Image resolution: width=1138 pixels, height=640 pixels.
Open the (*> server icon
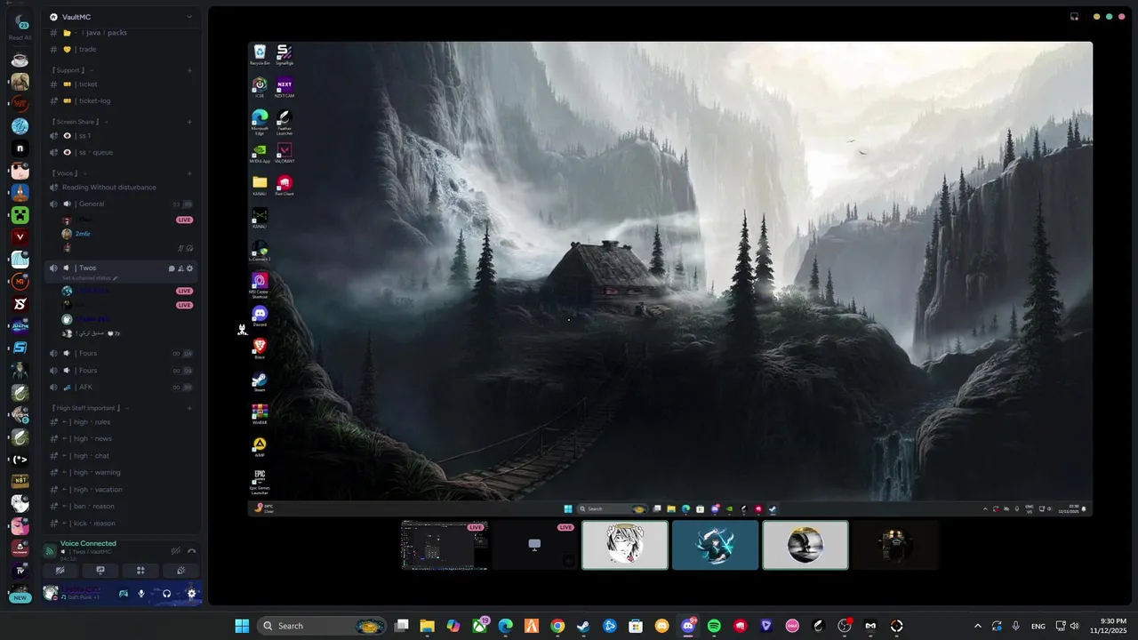(20, 460)
